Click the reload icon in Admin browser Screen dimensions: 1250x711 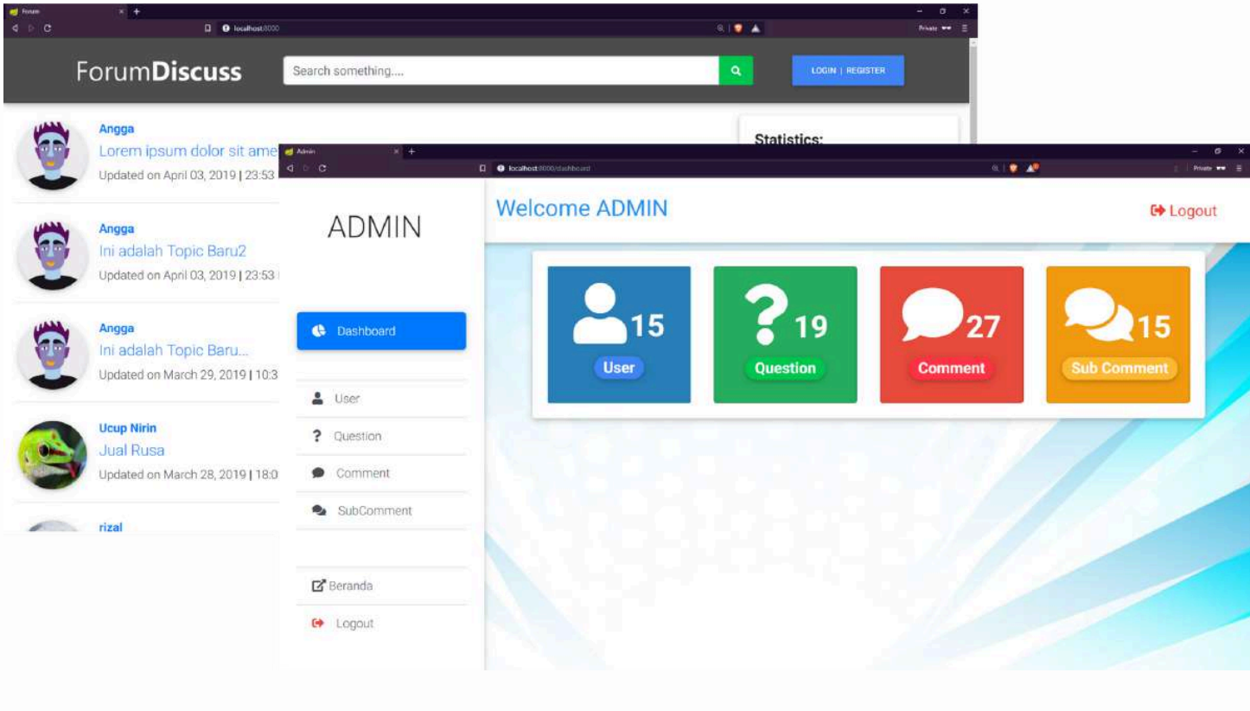322,168
